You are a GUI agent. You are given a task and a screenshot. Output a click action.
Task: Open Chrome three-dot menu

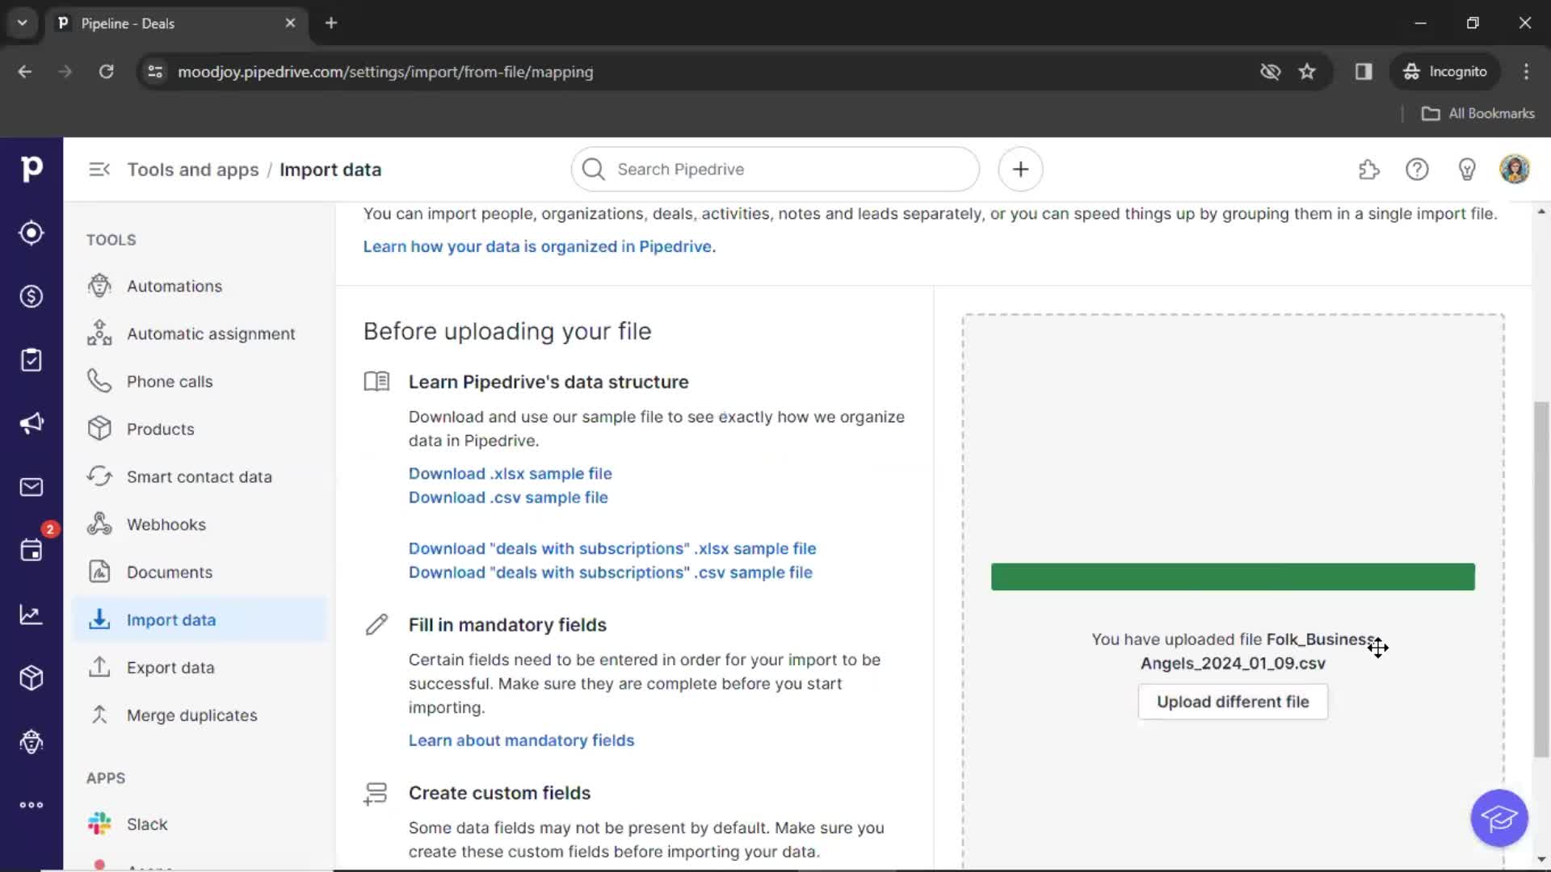click(x=1526, y=72)
